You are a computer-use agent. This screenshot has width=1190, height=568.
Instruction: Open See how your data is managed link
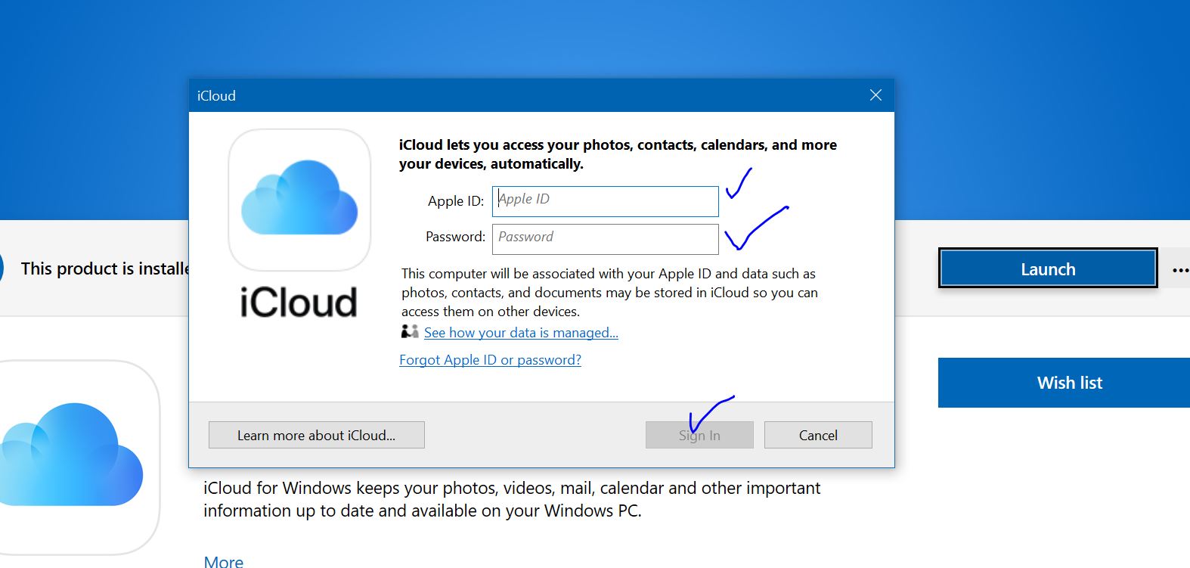pyautogui.click(x=521, y=333)
